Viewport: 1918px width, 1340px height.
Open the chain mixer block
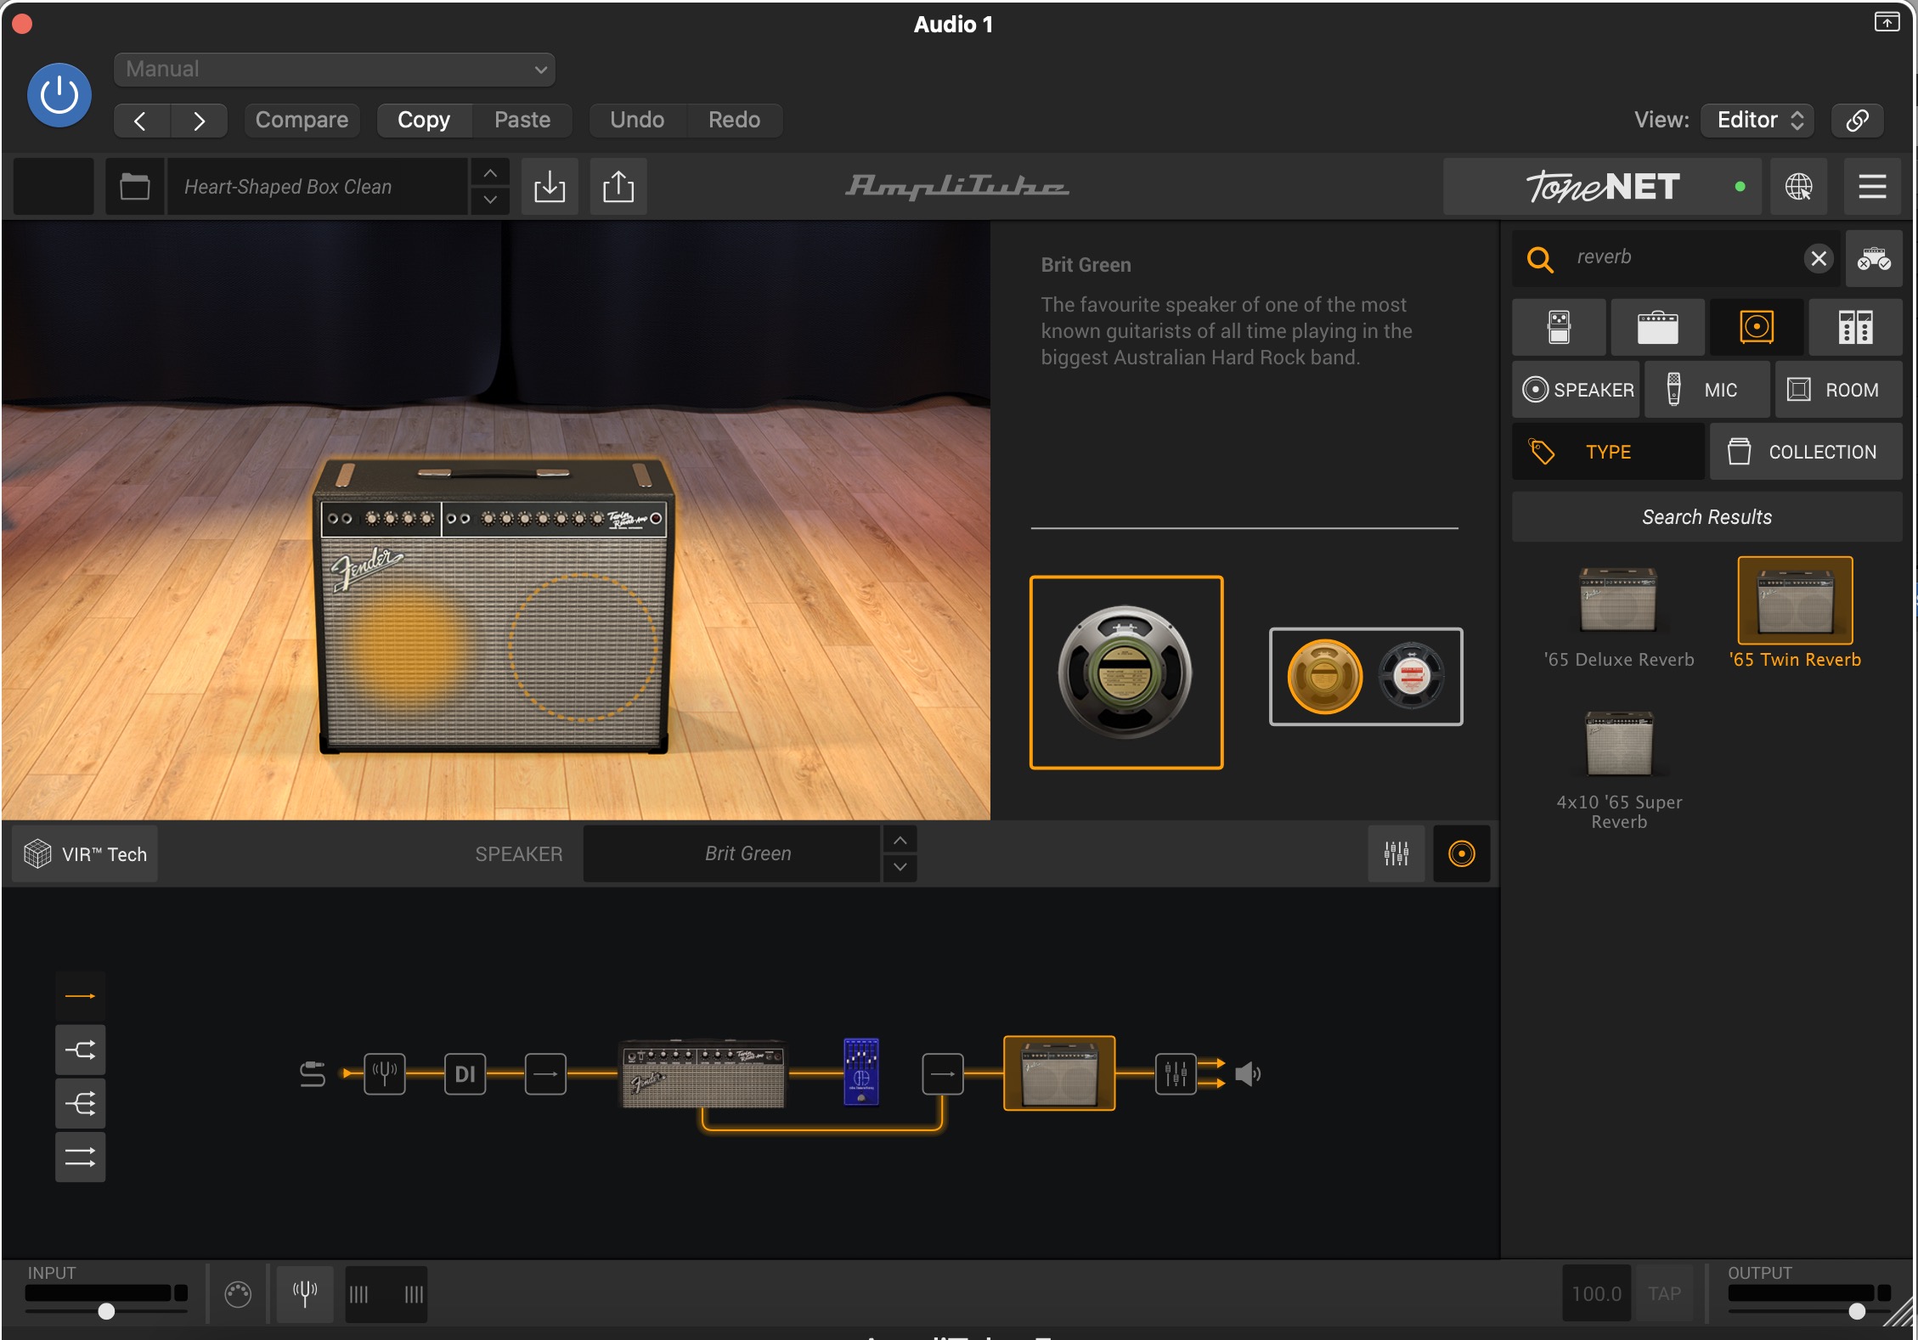[1176, 1074]
